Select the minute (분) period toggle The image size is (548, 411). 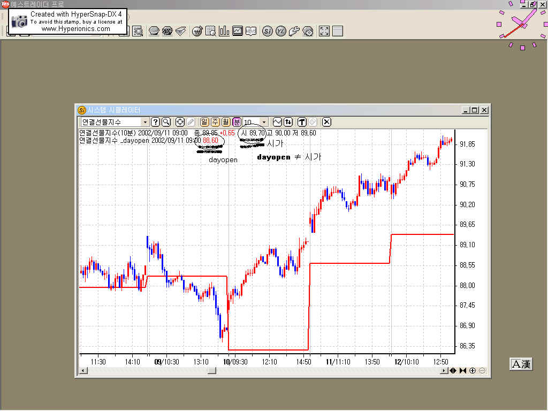tap(237, 122)
